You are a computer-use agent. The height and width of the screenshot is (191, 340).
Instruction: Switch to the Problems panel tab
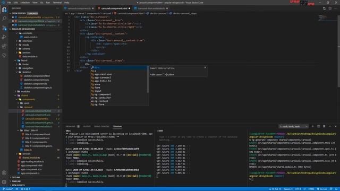click(71, 126)
